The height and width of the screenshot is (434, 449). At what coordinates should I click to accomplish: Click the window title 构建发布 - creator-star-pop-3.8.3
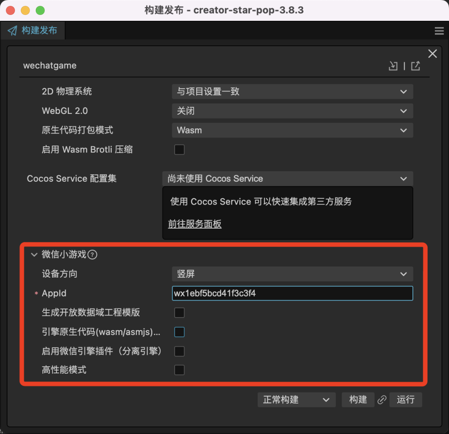224,10
